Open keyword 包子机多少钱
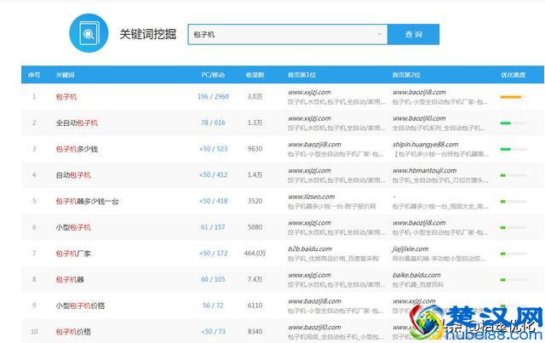 [x=77, y=149]
